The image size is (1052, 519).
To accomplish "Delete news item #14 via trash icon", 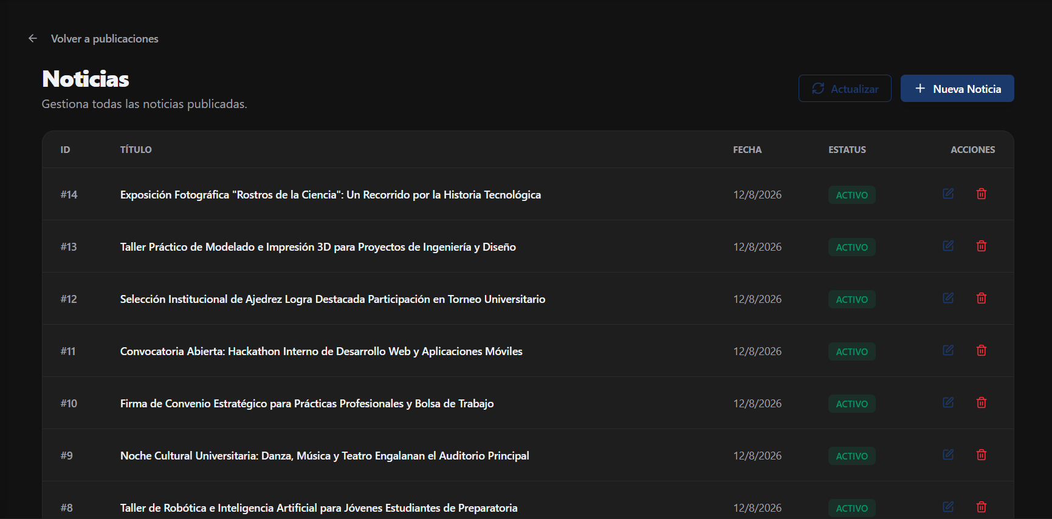I will click(982, 194).
